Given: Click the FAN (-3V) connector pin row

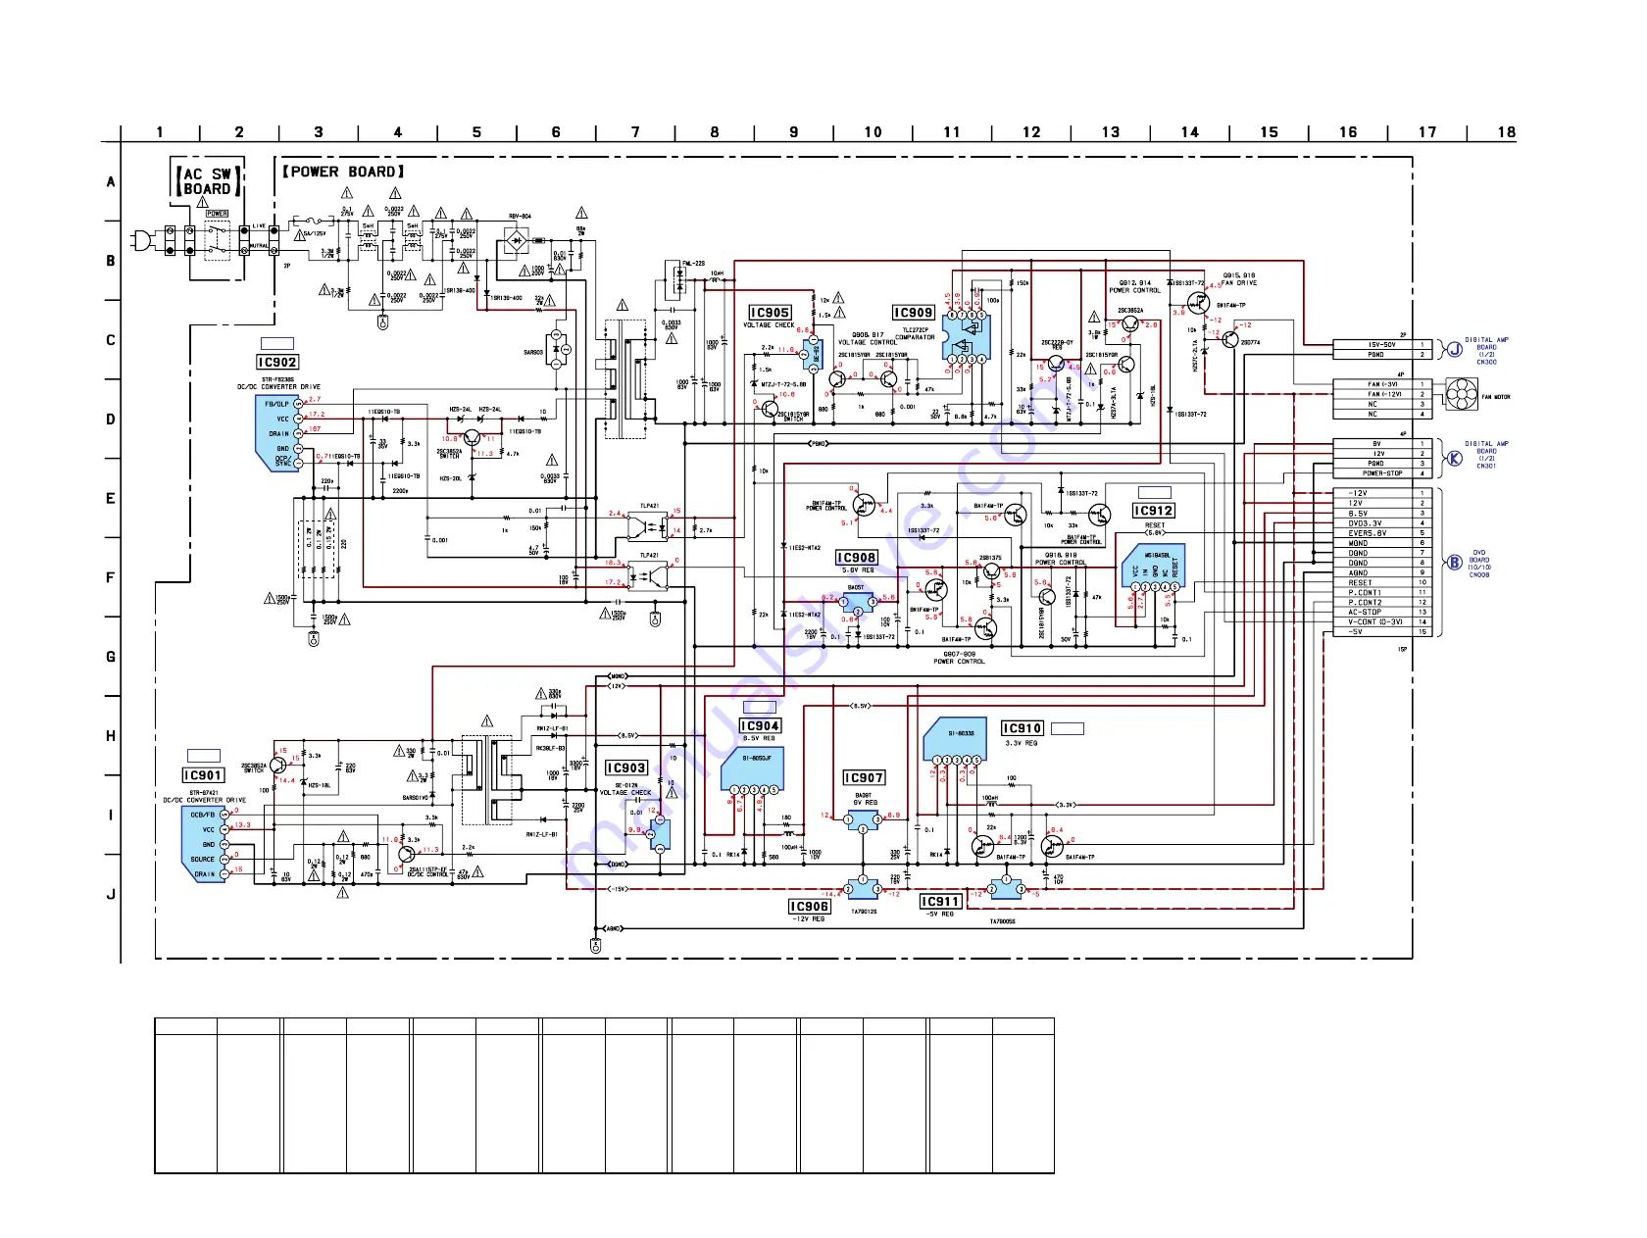Looking at the screenshot, I should point(1382,384).
